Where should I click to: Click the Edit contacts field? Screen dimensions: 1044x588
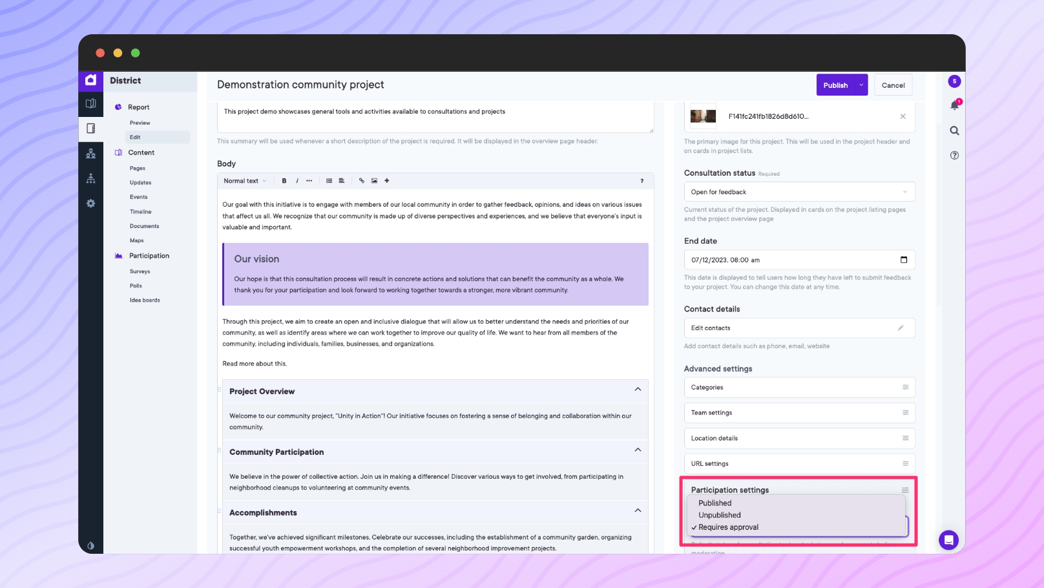799,328
